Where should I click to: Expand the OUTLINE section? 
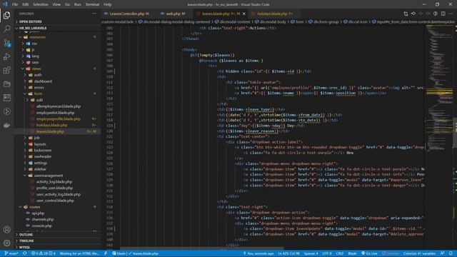57,235
